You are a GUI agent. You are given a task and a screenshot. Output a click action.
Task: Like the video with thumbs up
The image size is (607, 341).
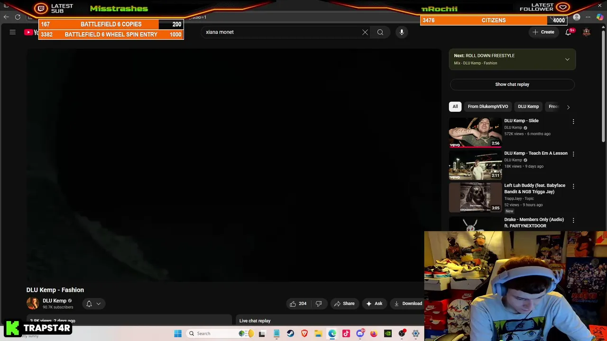click(x=297, y=304)
